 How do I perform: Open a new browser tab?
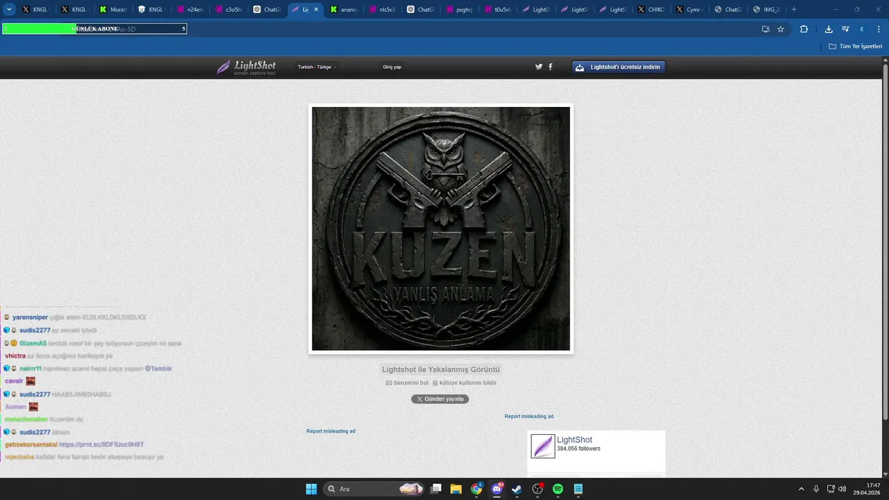click(x=794, y=10)
